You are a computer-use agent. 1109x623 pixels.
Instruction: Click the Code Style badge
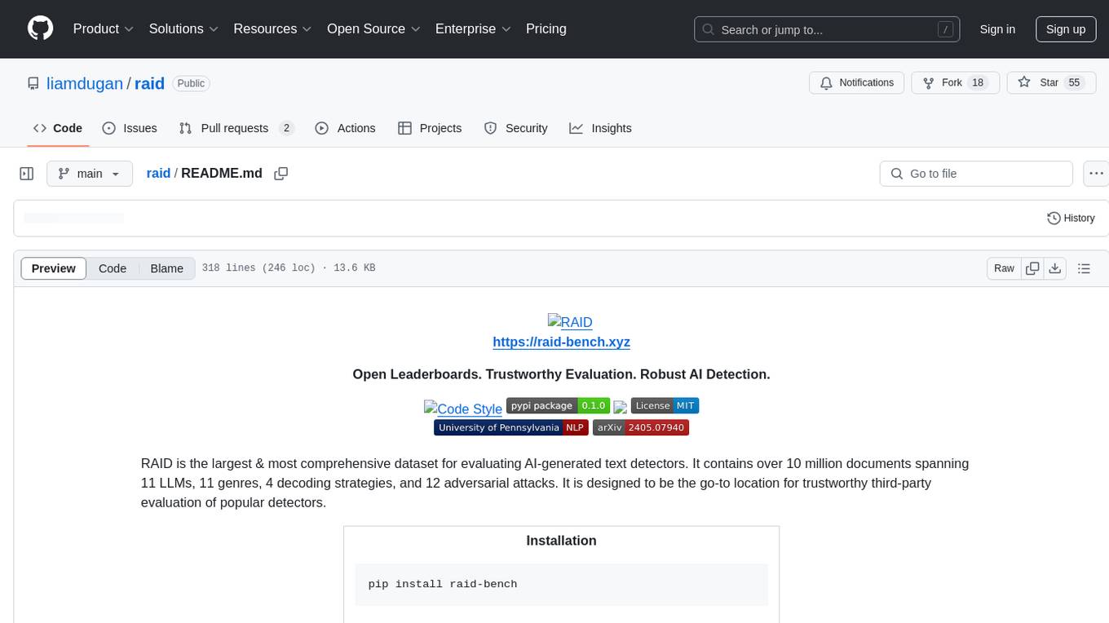point(463,409)
